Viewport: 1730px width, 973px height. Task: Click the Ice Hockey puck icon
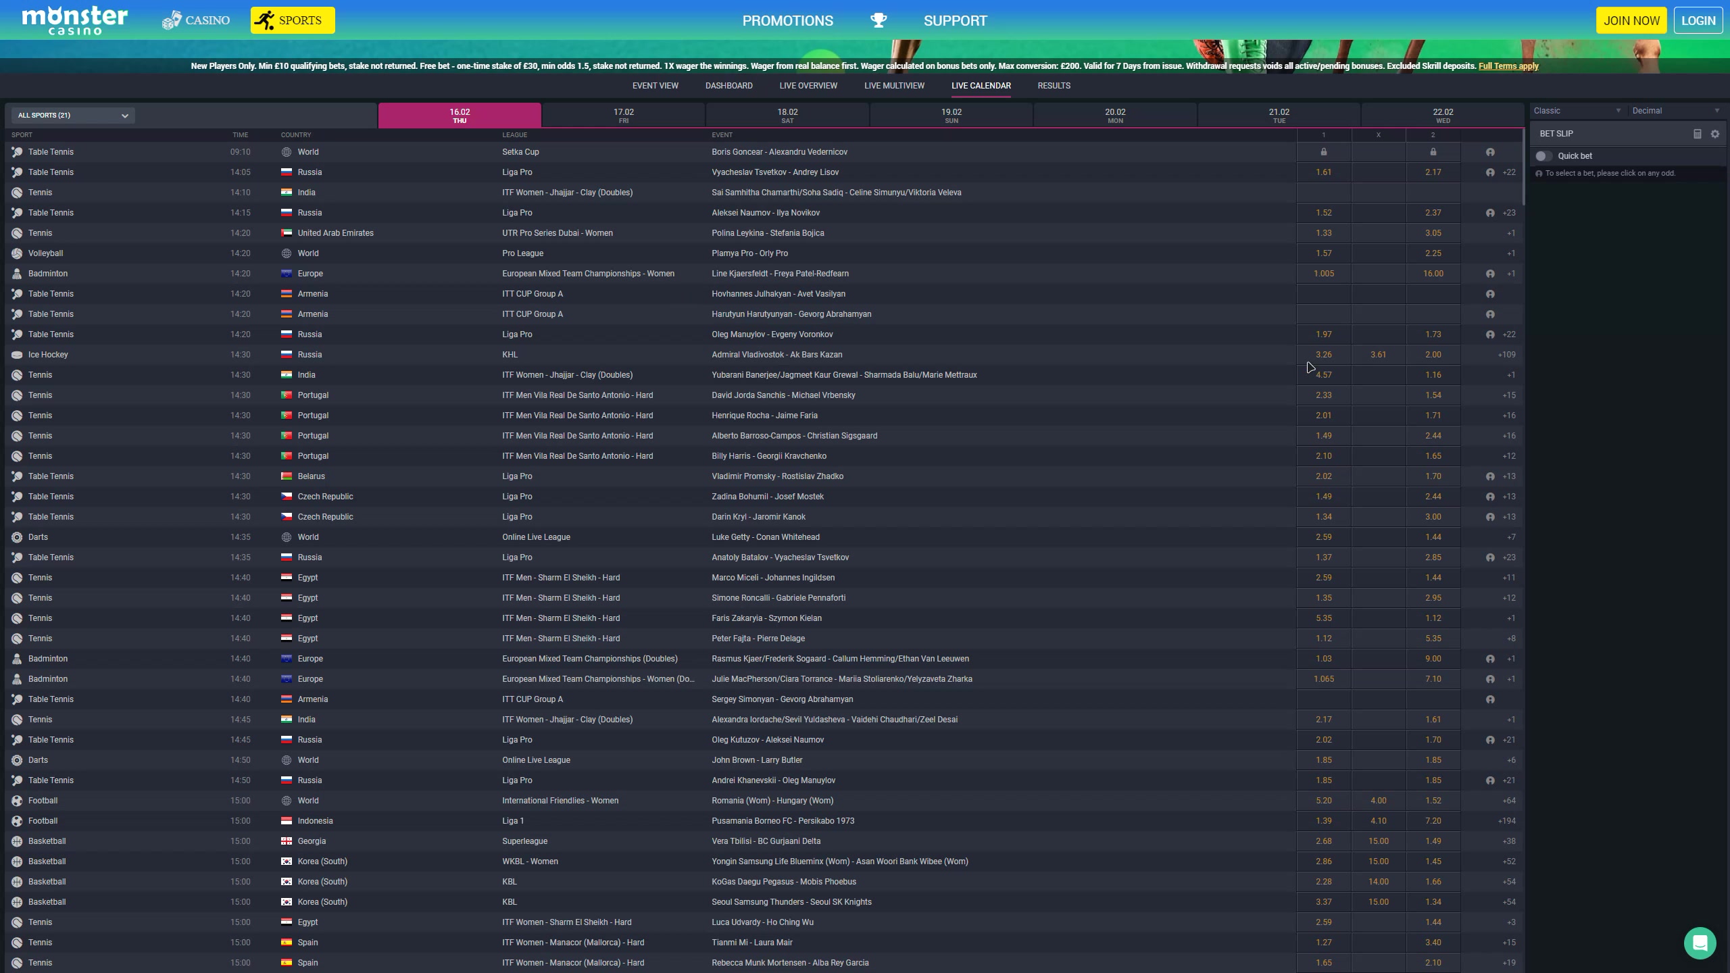[x=17, y=355]
